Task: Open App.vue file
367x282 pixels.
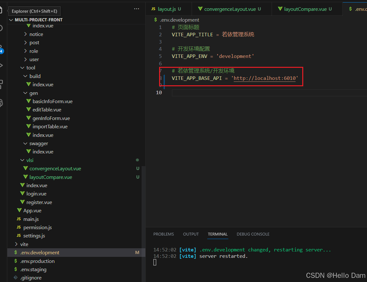Action: tap(32, 211)
